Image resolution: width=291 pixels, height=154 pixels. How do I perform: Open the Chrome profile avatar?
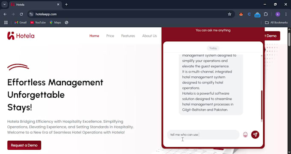click(x=278, y=14)
